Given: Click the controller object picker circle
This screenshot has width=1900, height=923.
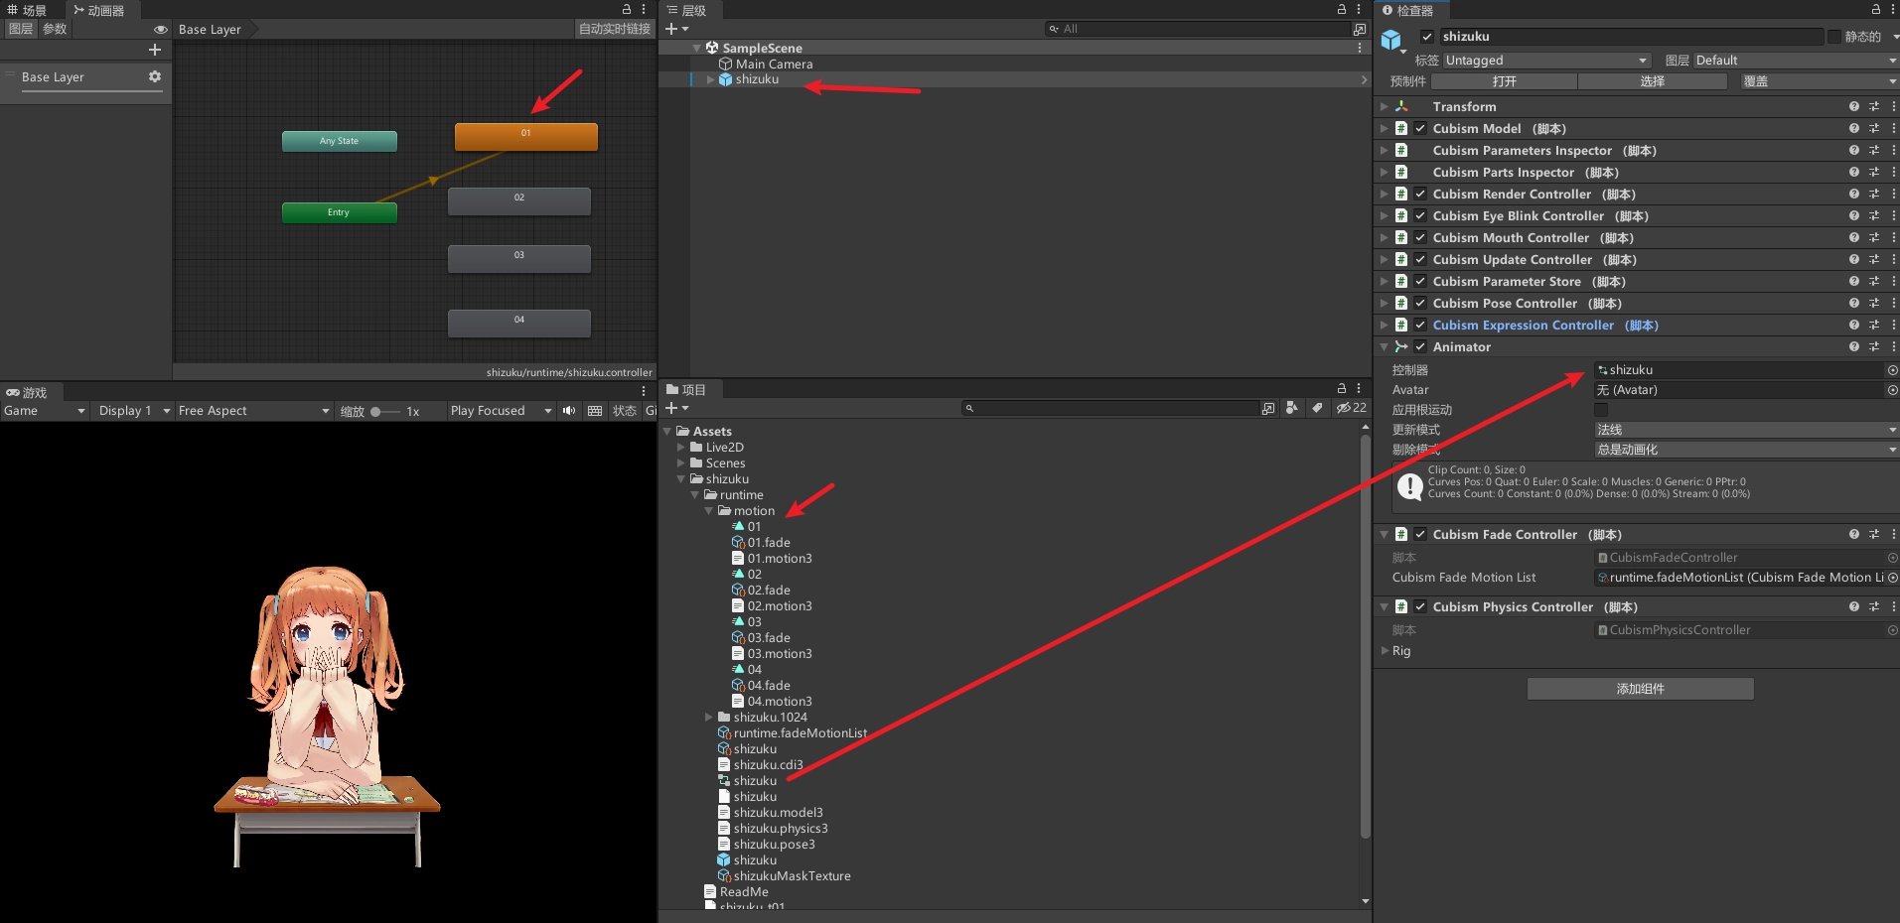Looking at the screenshot, I should pos(1892,370).
